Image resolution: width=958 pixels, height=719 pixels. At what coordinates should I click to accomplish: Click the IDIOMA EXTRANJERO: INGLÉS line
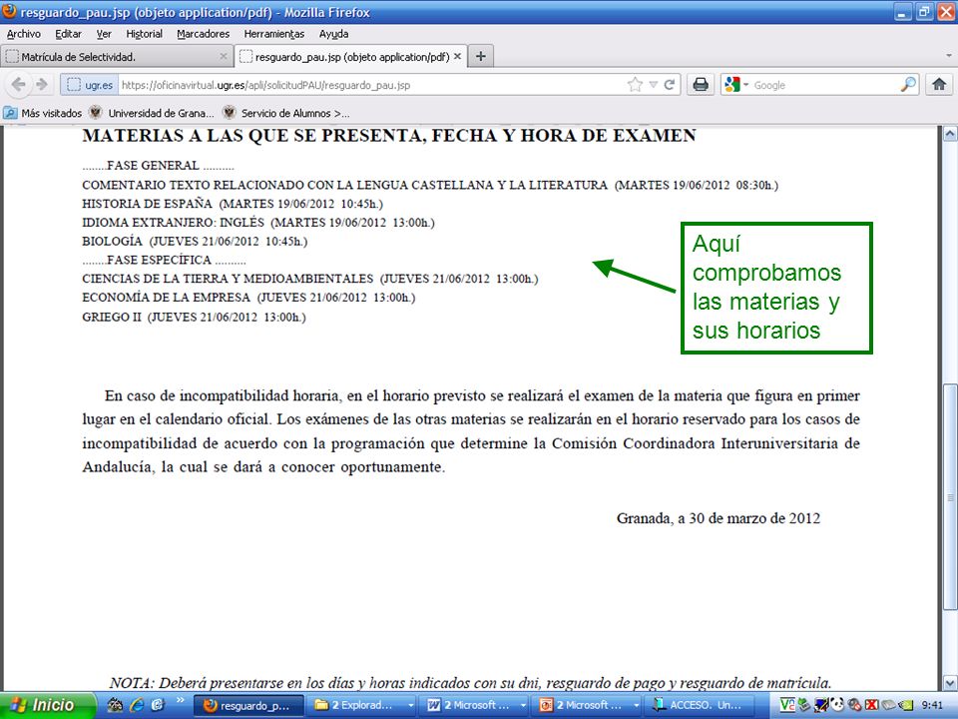(x=257, y=223)
